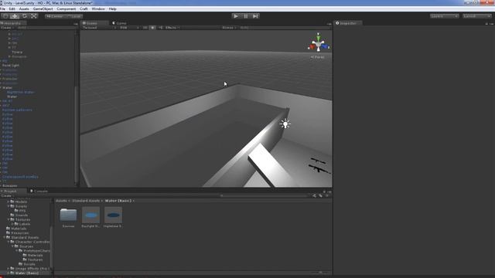495x278 pixels.
Task: Toggle scene audio button
Action: click(x=161, y=28)
